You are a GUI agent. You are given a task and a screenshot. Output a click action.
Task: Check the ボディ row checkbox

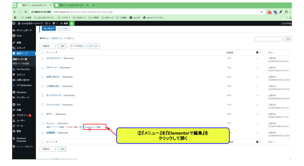point(42,114)
